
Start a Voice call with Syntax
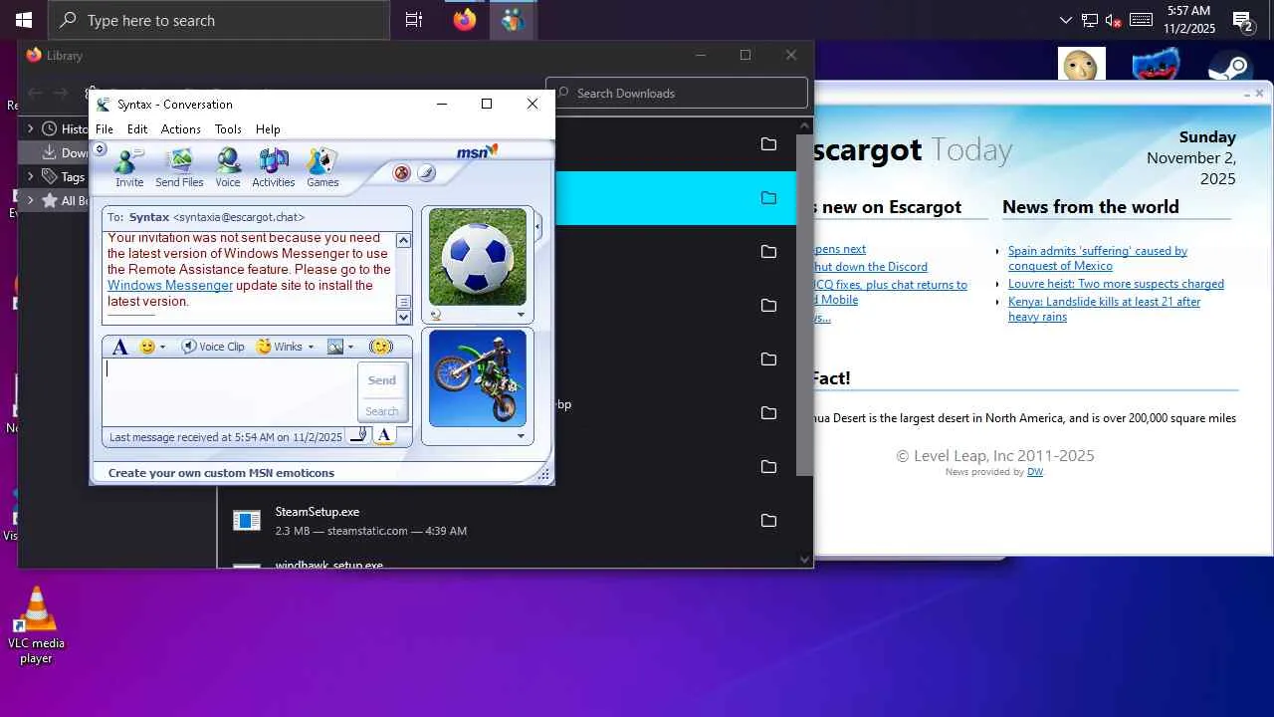[228, 167]
